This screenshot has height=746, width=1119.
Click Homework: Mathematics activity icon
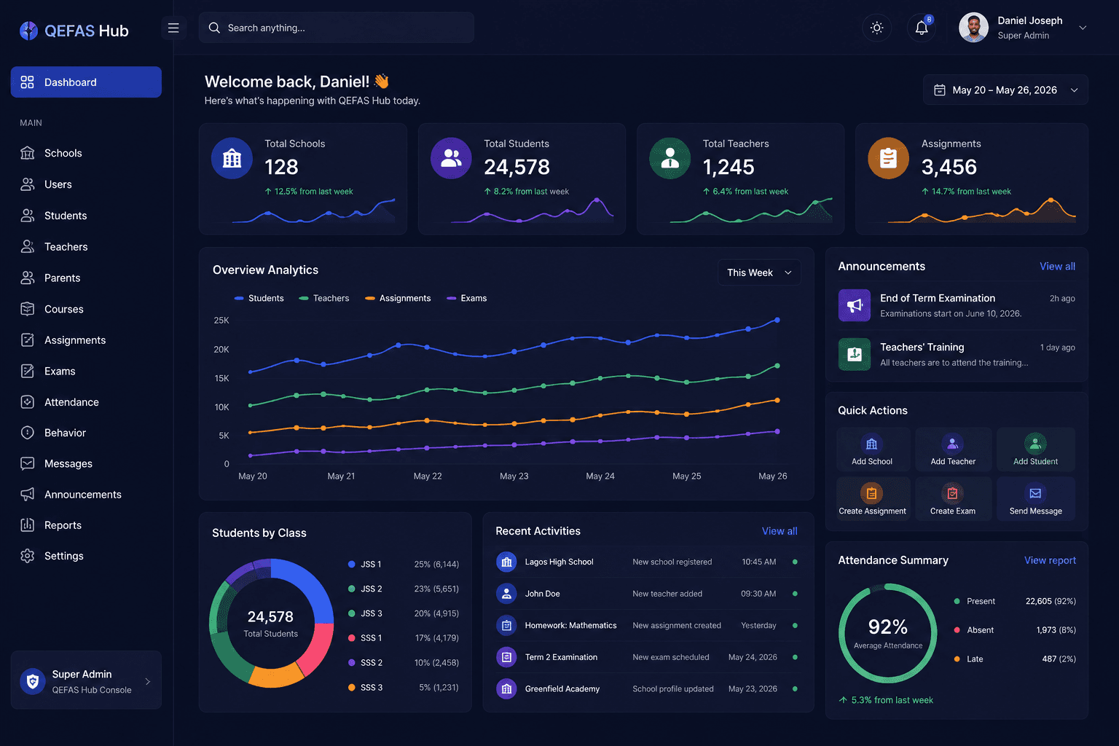506,625
